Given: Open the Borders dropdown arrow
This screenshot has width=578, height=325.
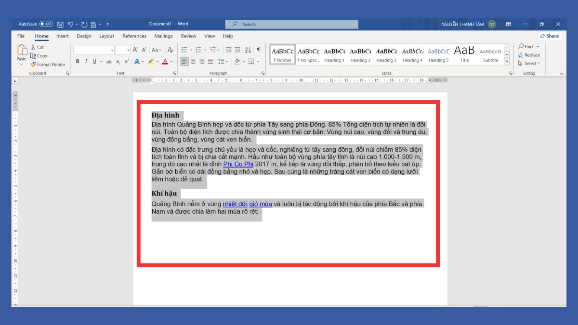Looking at the screenshot, I should pyautogui.click(x=258, y=62).
